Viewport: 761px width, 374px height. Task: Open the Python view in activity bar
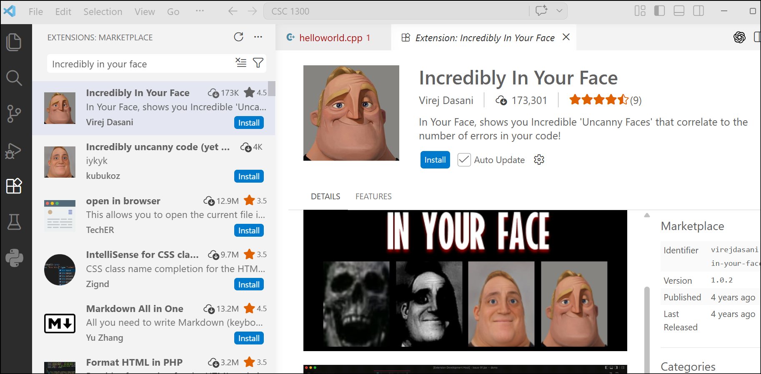[x=14, y=258]
